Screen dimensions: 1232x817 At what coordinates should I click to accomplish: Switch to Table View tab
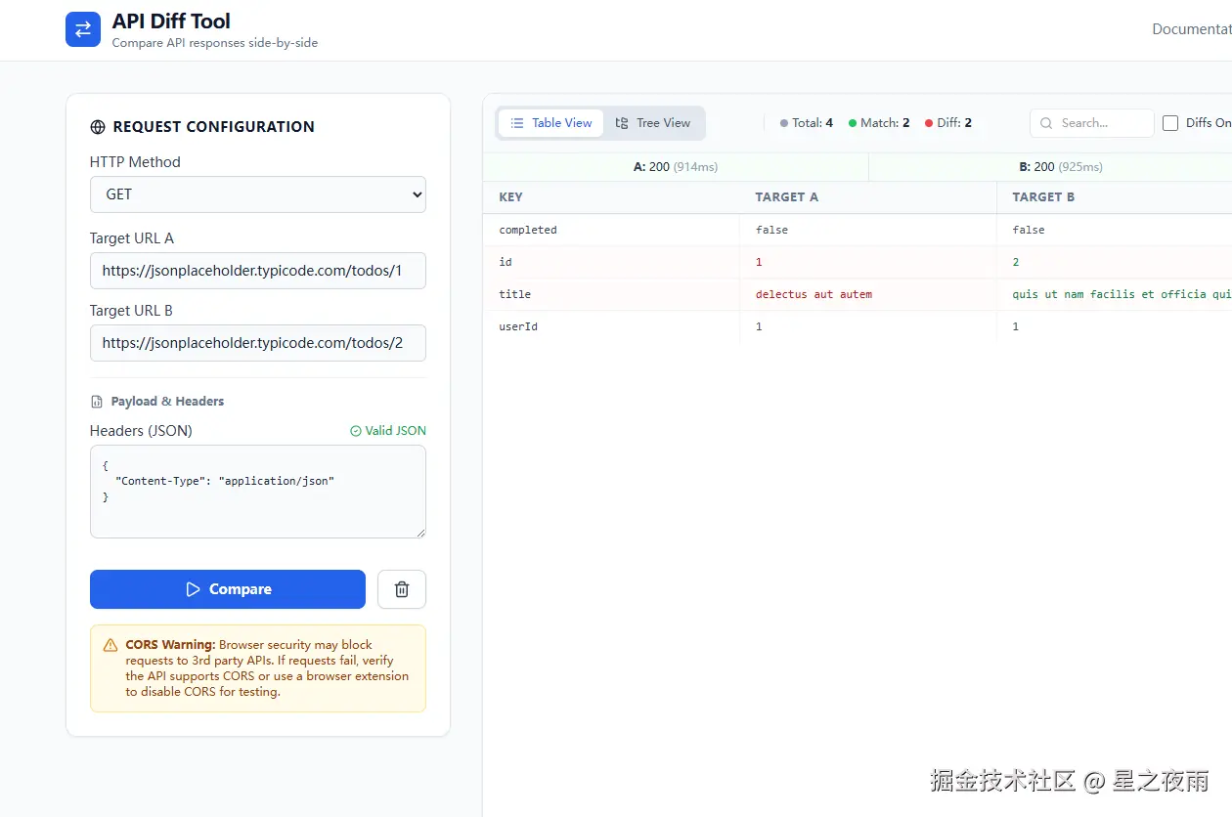551,123
